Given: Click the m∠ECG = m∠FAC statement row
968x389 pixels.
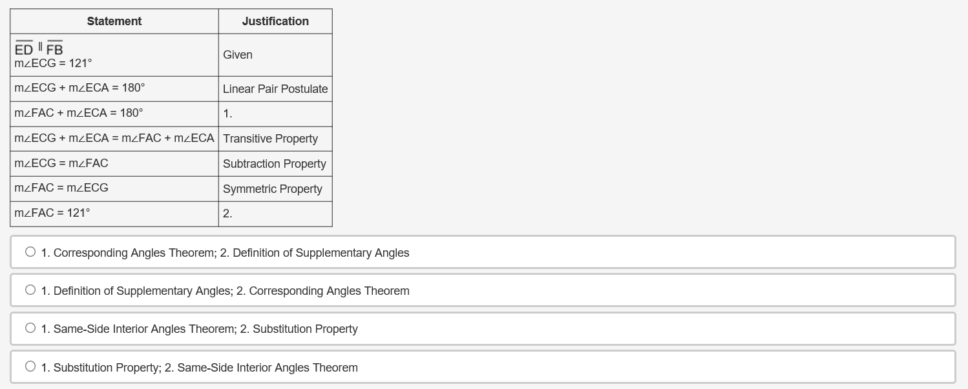Looking at the screenshot, I should click(61, 163).
